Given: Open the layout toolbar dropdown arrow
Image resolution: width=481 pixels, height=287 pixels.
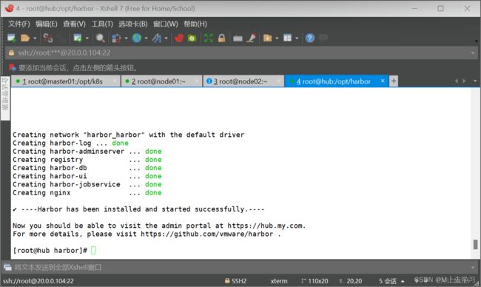Looking at the screenshot, I should [297, 38].
